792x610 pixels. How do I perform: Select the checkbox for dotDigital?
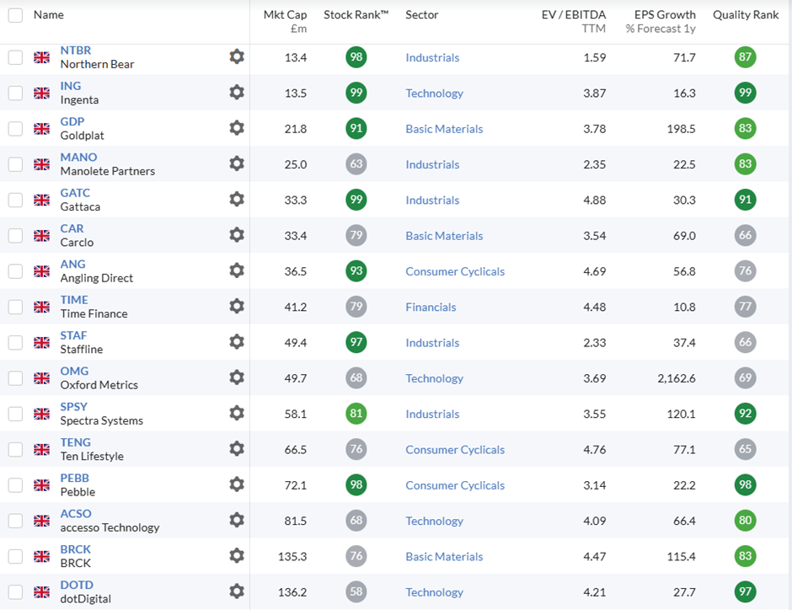click(15, 592)
